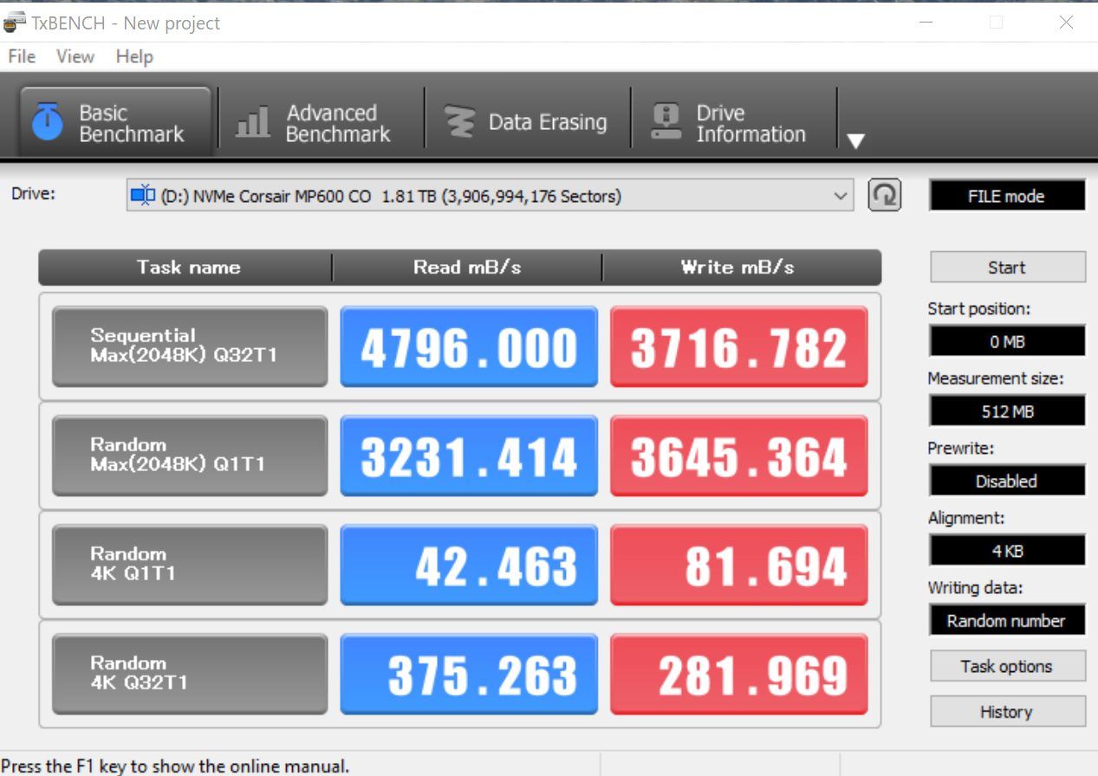
Task: Click the Basic Benchmark stopwatch icon
Action: pyautogui.click(x=48, y=122)
